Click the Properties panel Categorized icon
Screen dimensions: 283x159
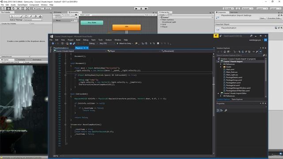(x=218, y=110)
